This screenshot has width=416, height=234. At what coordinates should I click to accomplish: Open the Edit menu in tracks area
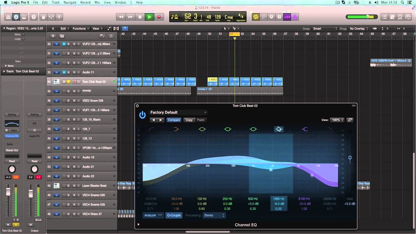[64, 29]
